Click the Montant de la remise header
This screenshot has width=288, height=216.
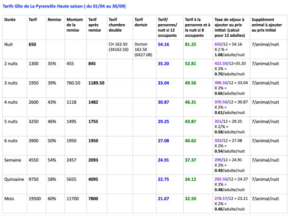click(x=74, y=25)
